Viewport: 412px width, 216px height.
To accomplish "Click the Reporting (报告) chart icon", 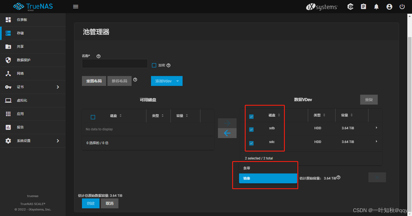I will point(8,127).
